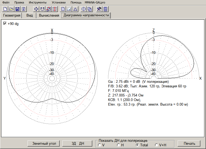
Task: Select the H polarization radio button
Action: 119,145
